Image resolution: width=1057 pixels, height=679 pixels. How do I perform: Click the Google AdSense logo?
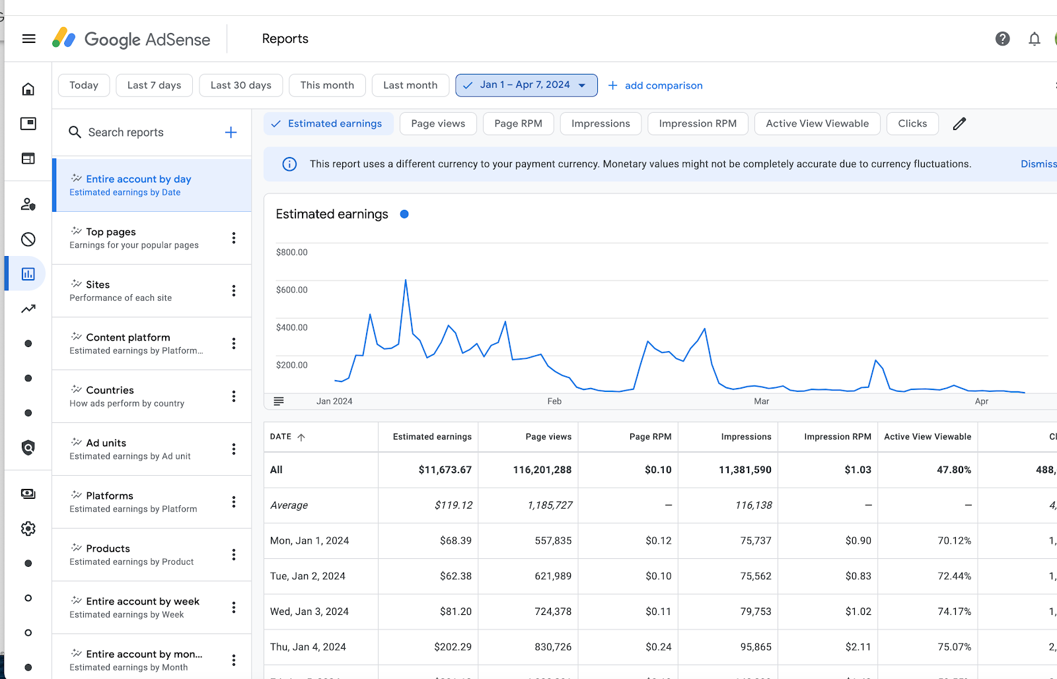pyautogui.click(x=131, y=39)
